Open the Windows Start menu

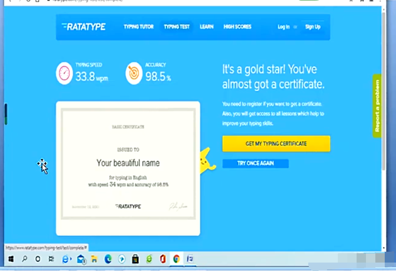10,259
